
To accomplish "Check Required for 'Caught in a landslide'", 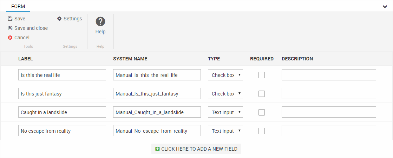I will tap(262, 112).
